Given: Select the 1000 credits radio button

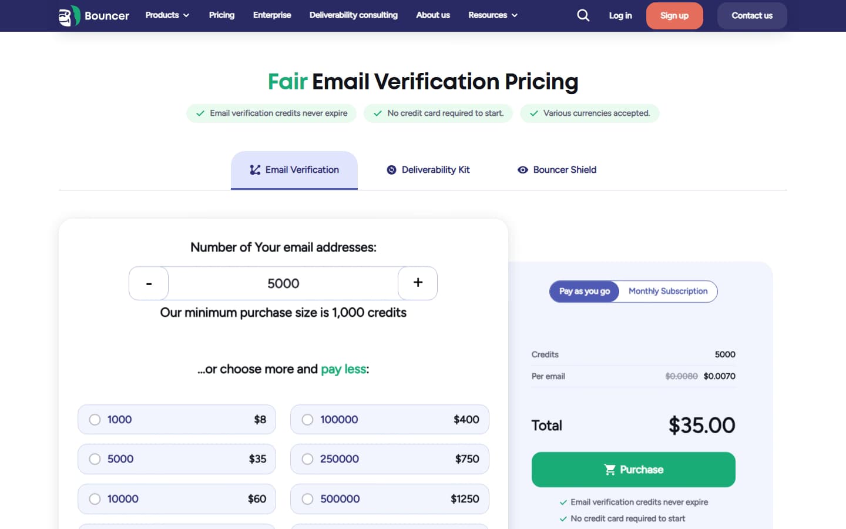Looking at the screenshot, I should click(95, 420).
